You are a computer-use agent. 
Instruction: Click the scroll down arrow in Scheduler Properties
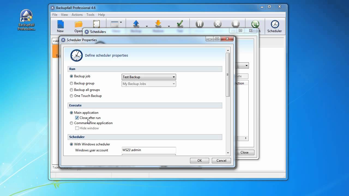pyautogui.click(x=228, y=153)
